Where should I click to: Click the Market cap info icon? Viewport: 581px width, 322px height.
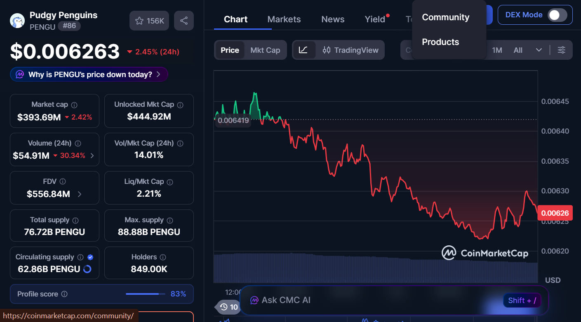click(74, 105)
